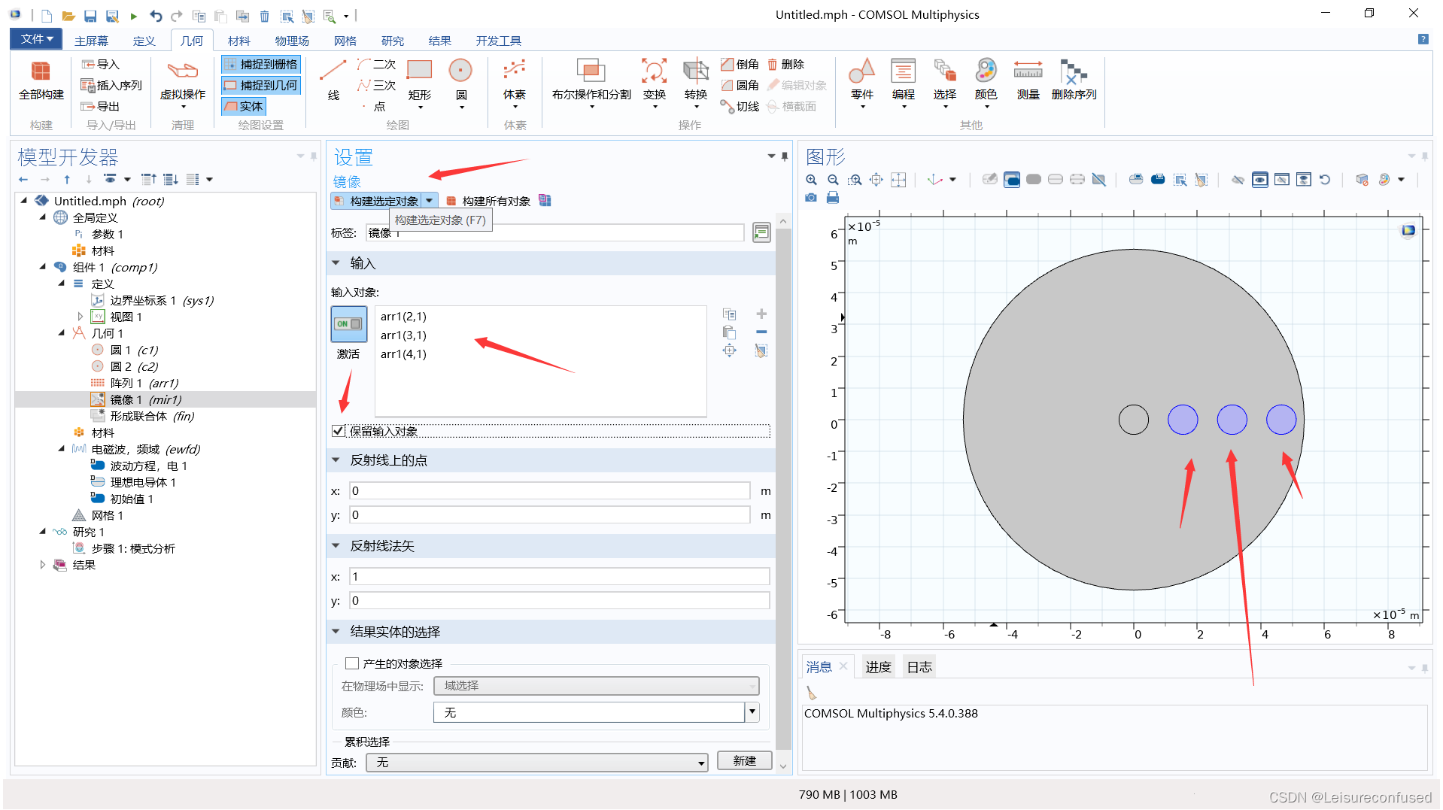Image resolution: width=1443 pixels, height=810 pixels.
Task: Click the clear messages broom icon
Action: 812,693
